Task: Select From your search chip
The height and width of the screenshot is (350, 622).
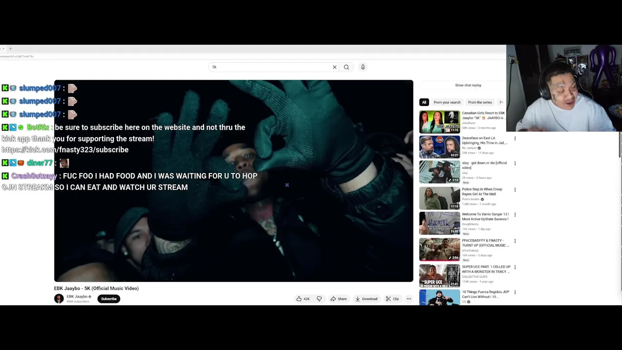Action: [x=447, y=102]
